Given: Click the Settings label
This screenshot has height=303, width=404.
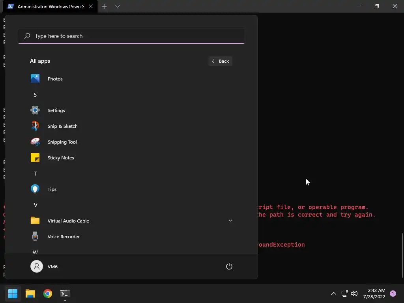Looking at the screenshot, I should point(56,110).
